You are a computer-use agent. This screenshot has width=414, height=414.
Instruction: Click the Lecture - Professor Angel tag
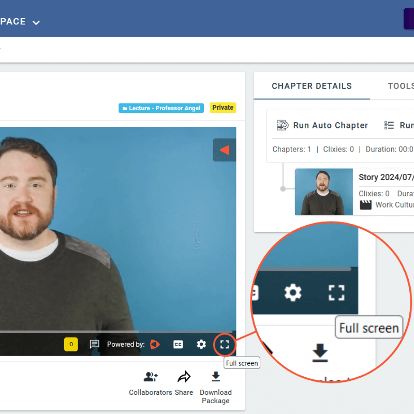[x=161, y=108]
